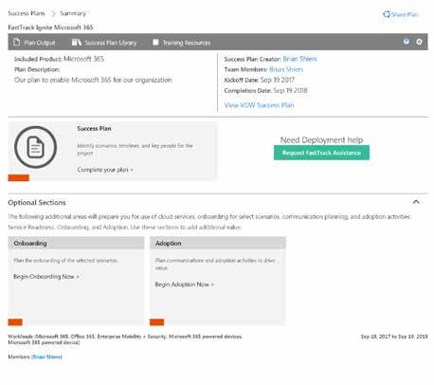
Task: Select the Onboarding card header
Action: (x=76, y=243)
